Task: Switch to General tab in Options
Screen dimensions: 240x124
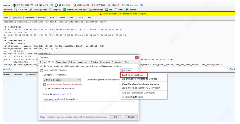Action: (x=43, y=62)
